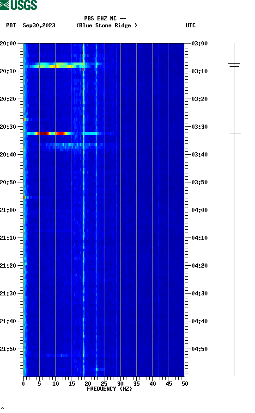The image size is (255, 413).
Task: Click the Blue Stone Ridge subtitle
Action: (106, 25)
